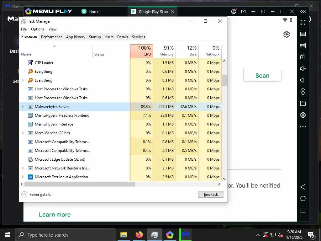Screen dimensions: 321x241
Task: Click the Microsoft Text Input Application icon
Action: (x=30, y=177)
